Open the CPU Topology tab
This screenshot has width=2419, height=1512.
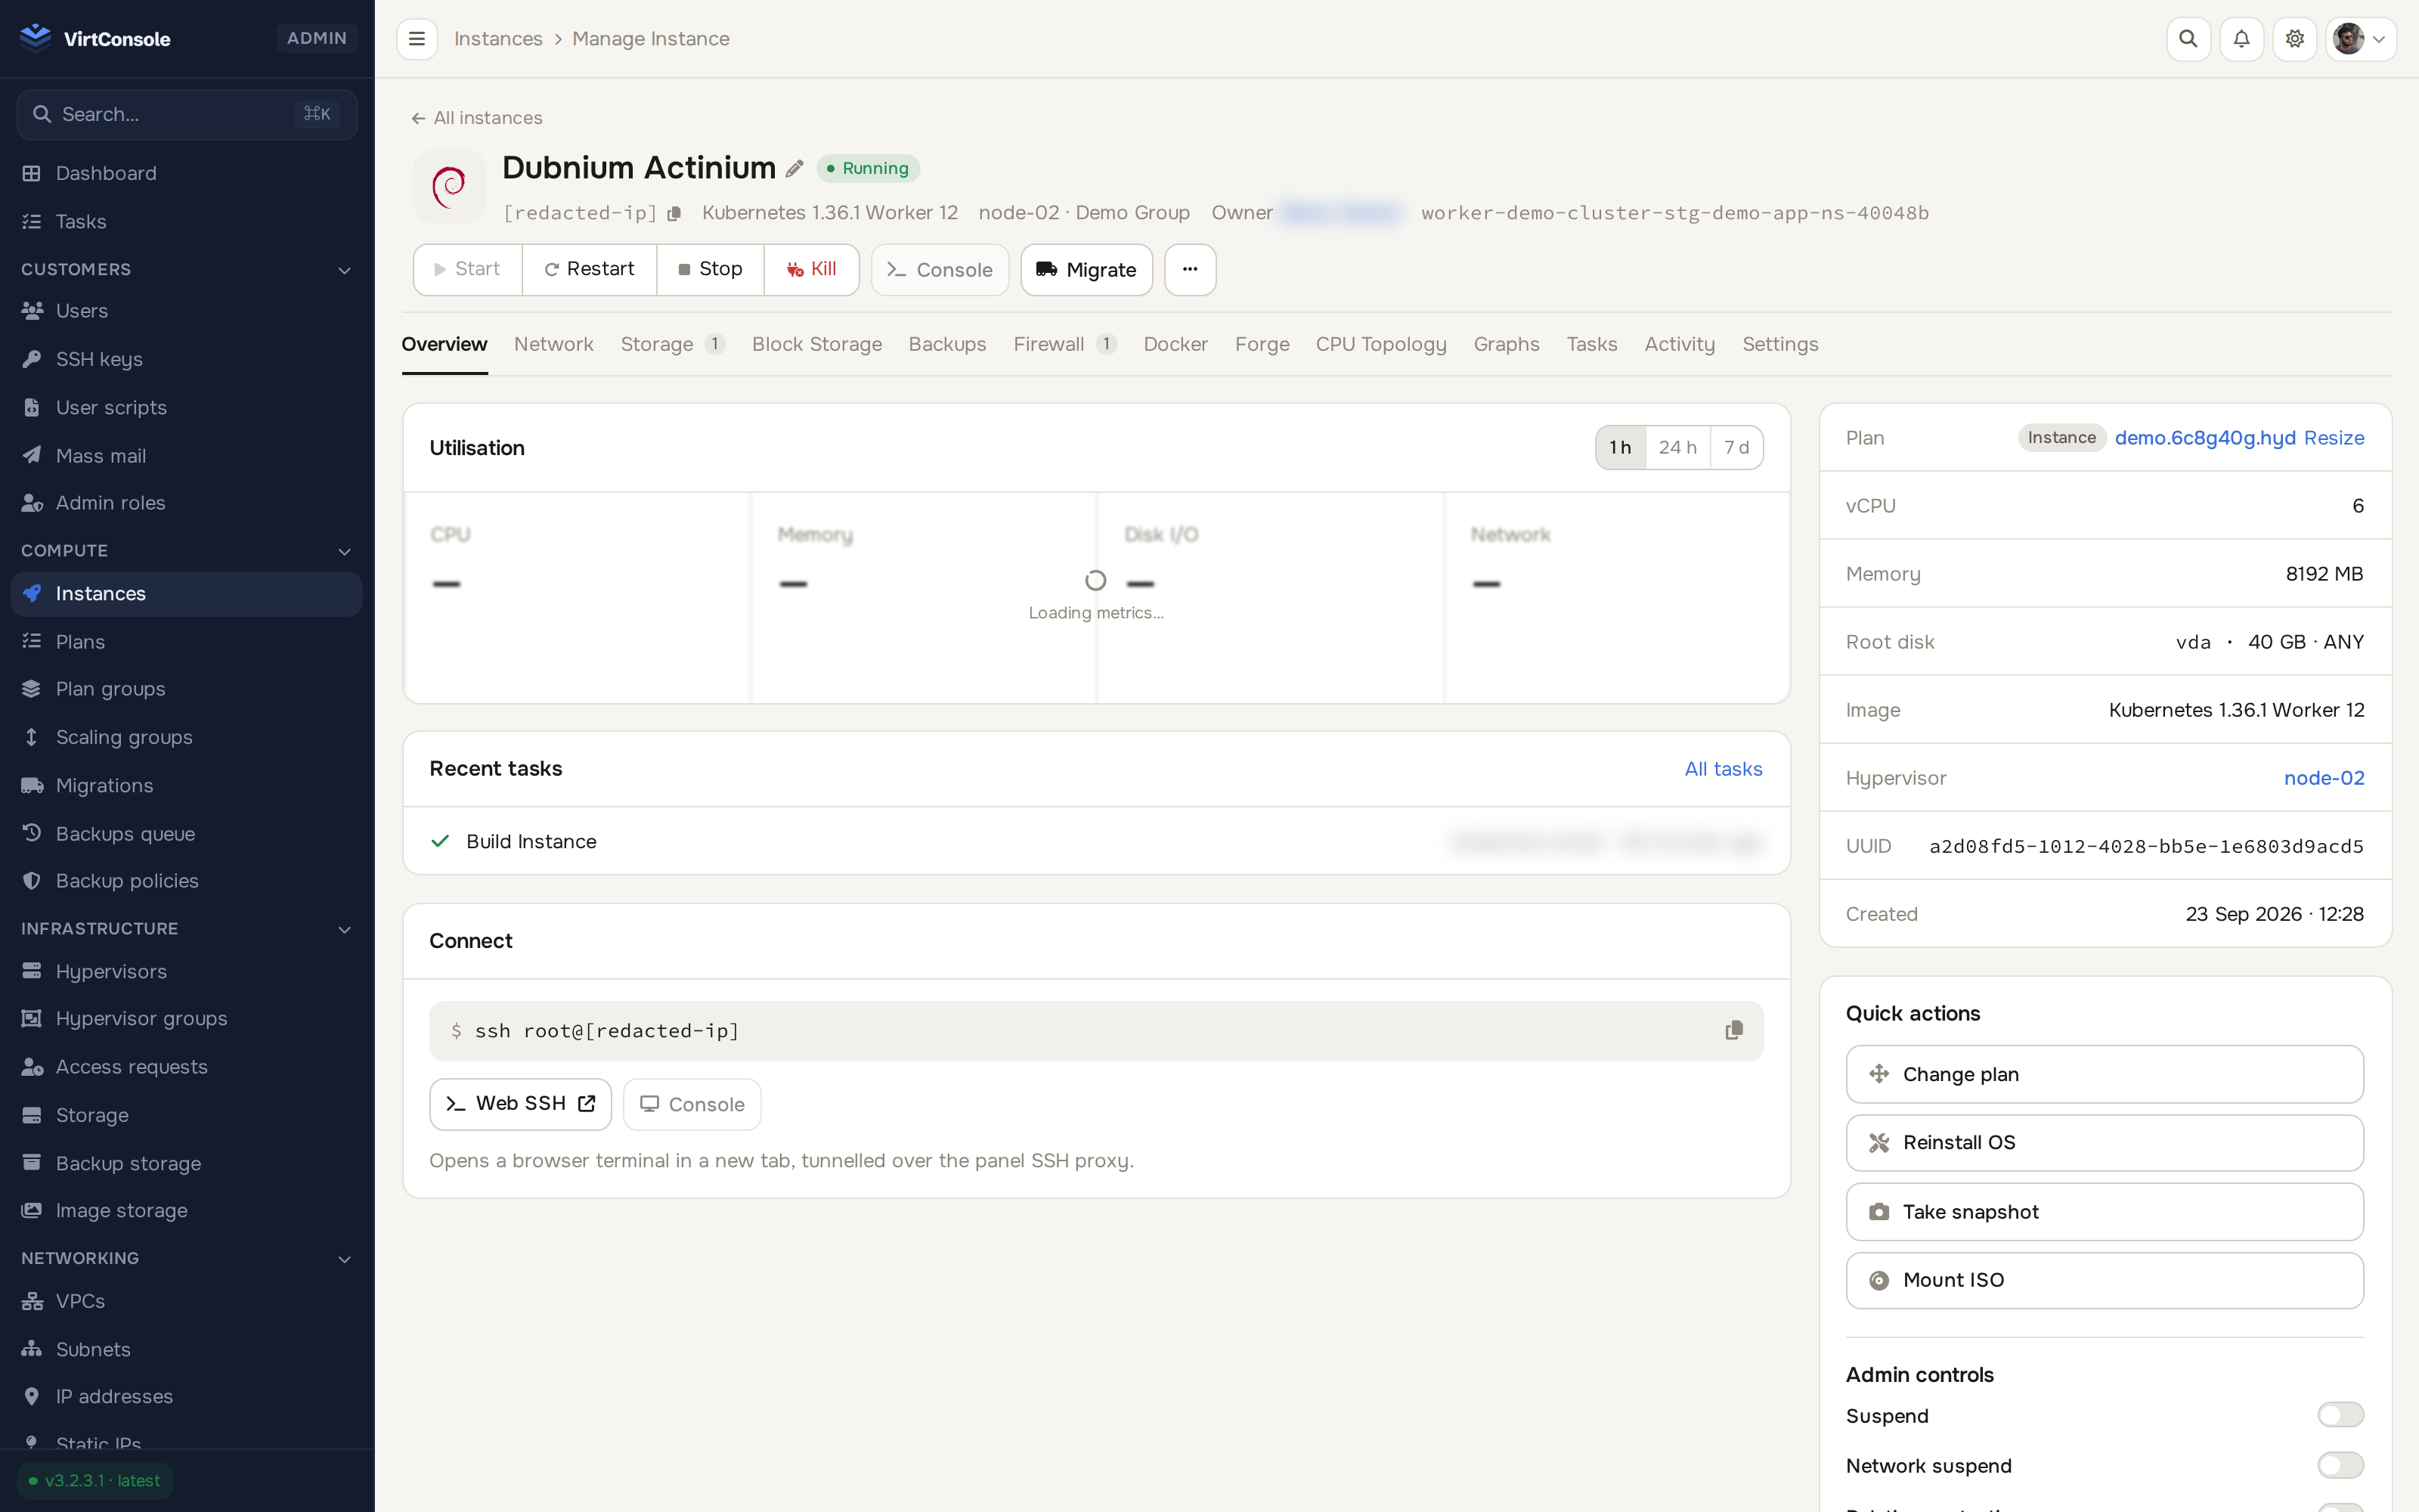[1380, 344]
